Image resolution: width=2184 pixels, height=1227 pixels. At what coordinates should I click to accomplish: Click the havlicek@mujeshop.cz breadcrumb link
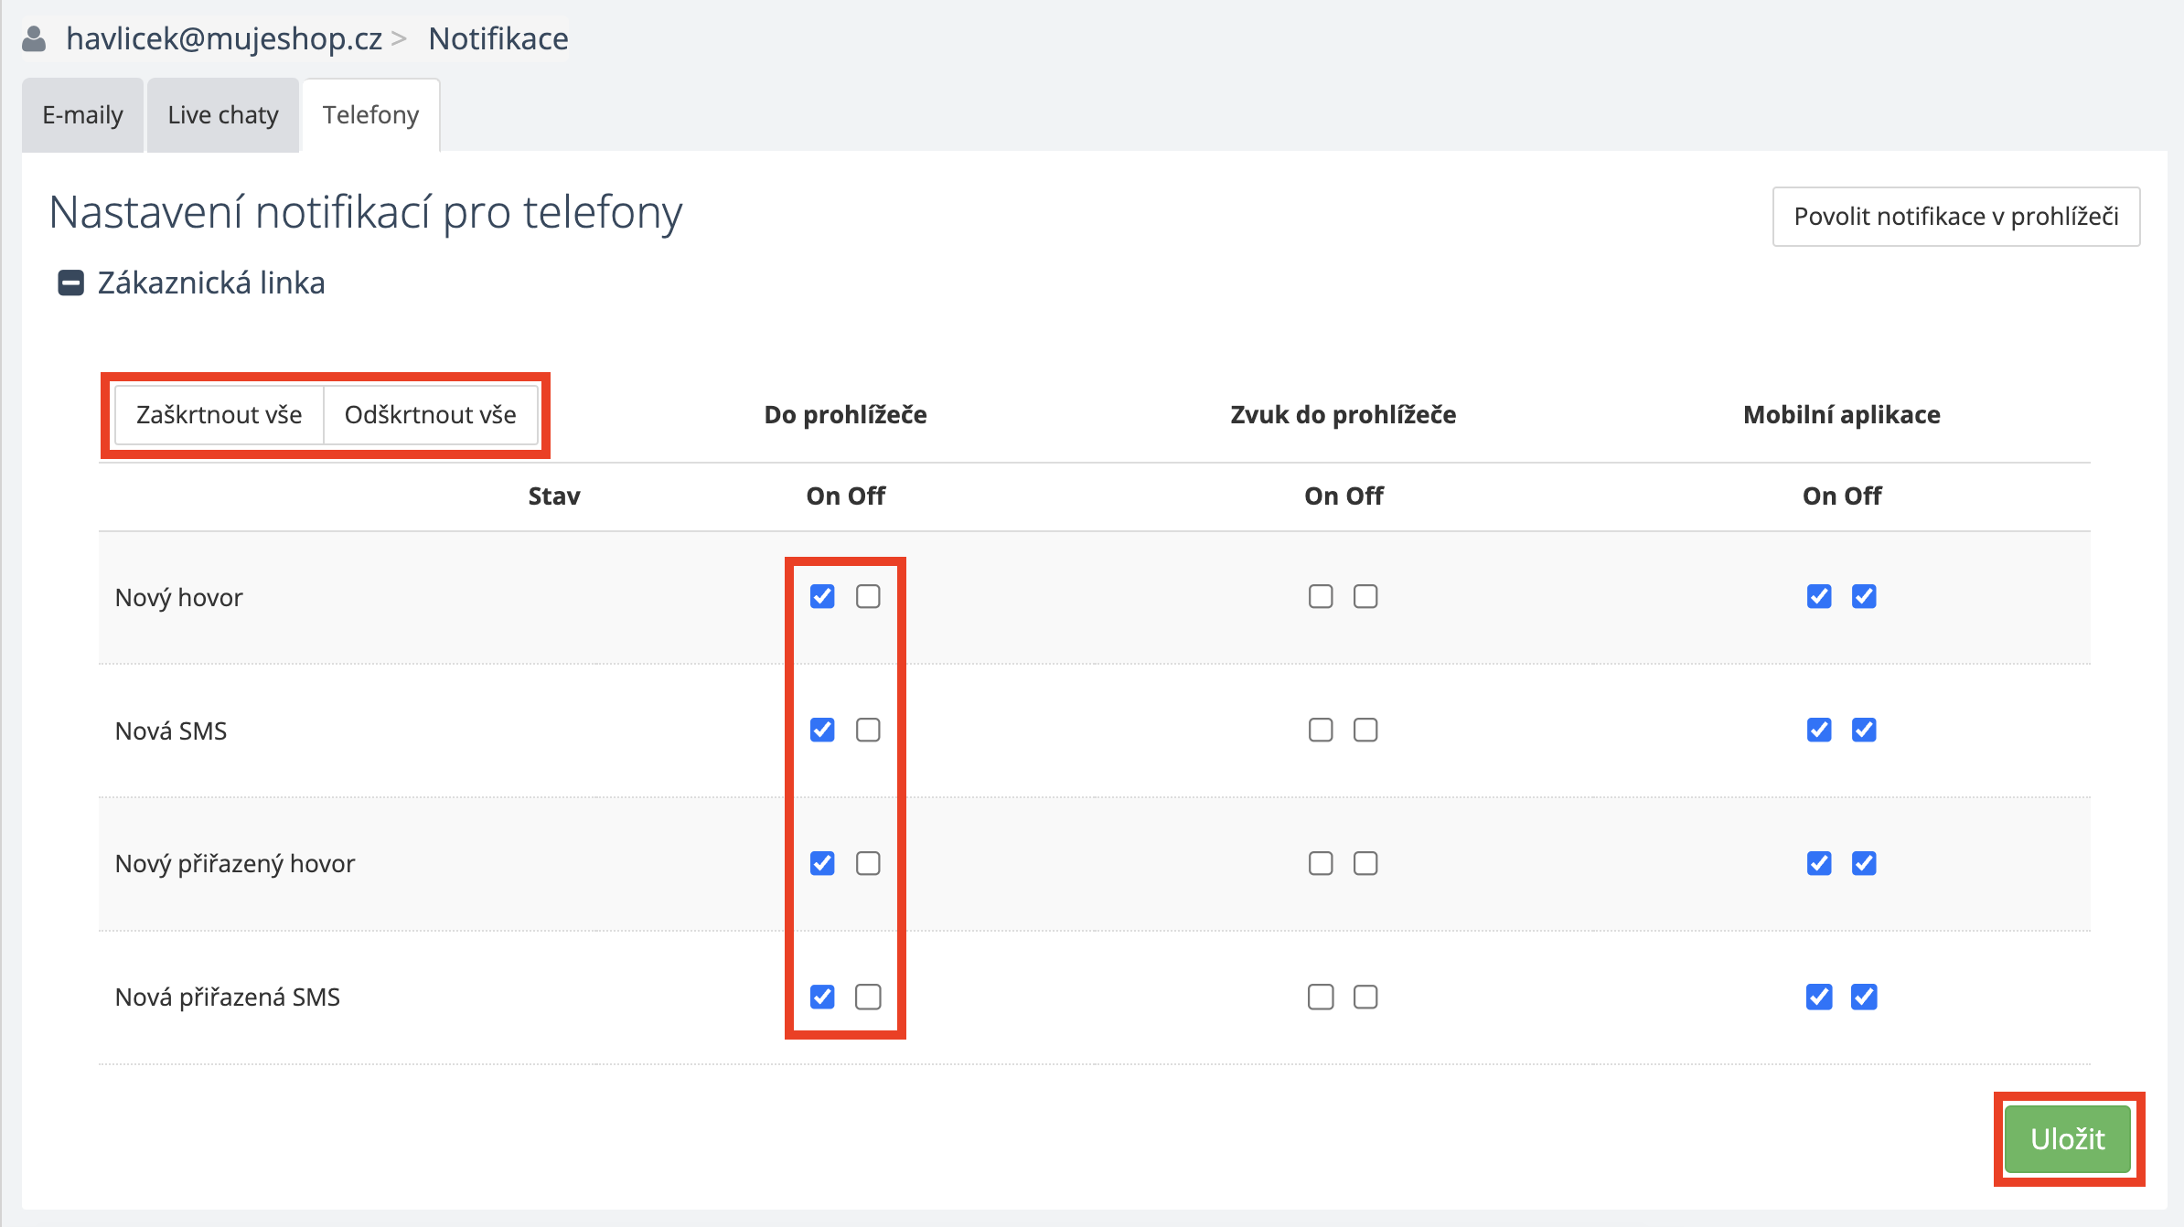click(x=224, y=39)
